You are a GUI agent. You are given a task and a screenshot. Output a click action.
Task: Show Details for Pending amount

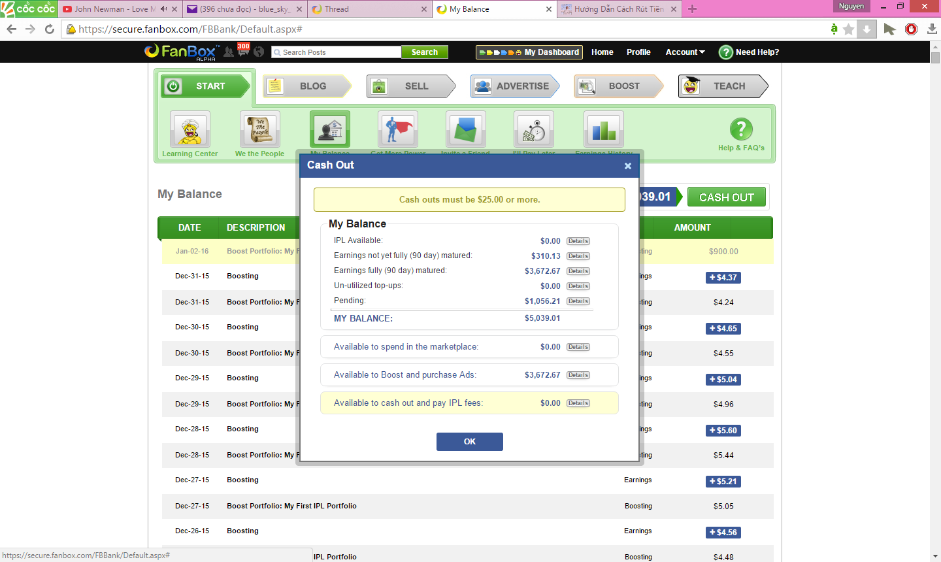click(x=578, y=301)
